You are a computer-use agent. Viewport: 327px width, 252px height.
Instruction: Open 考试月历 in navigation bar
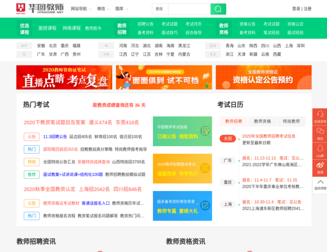pos(194,24)
